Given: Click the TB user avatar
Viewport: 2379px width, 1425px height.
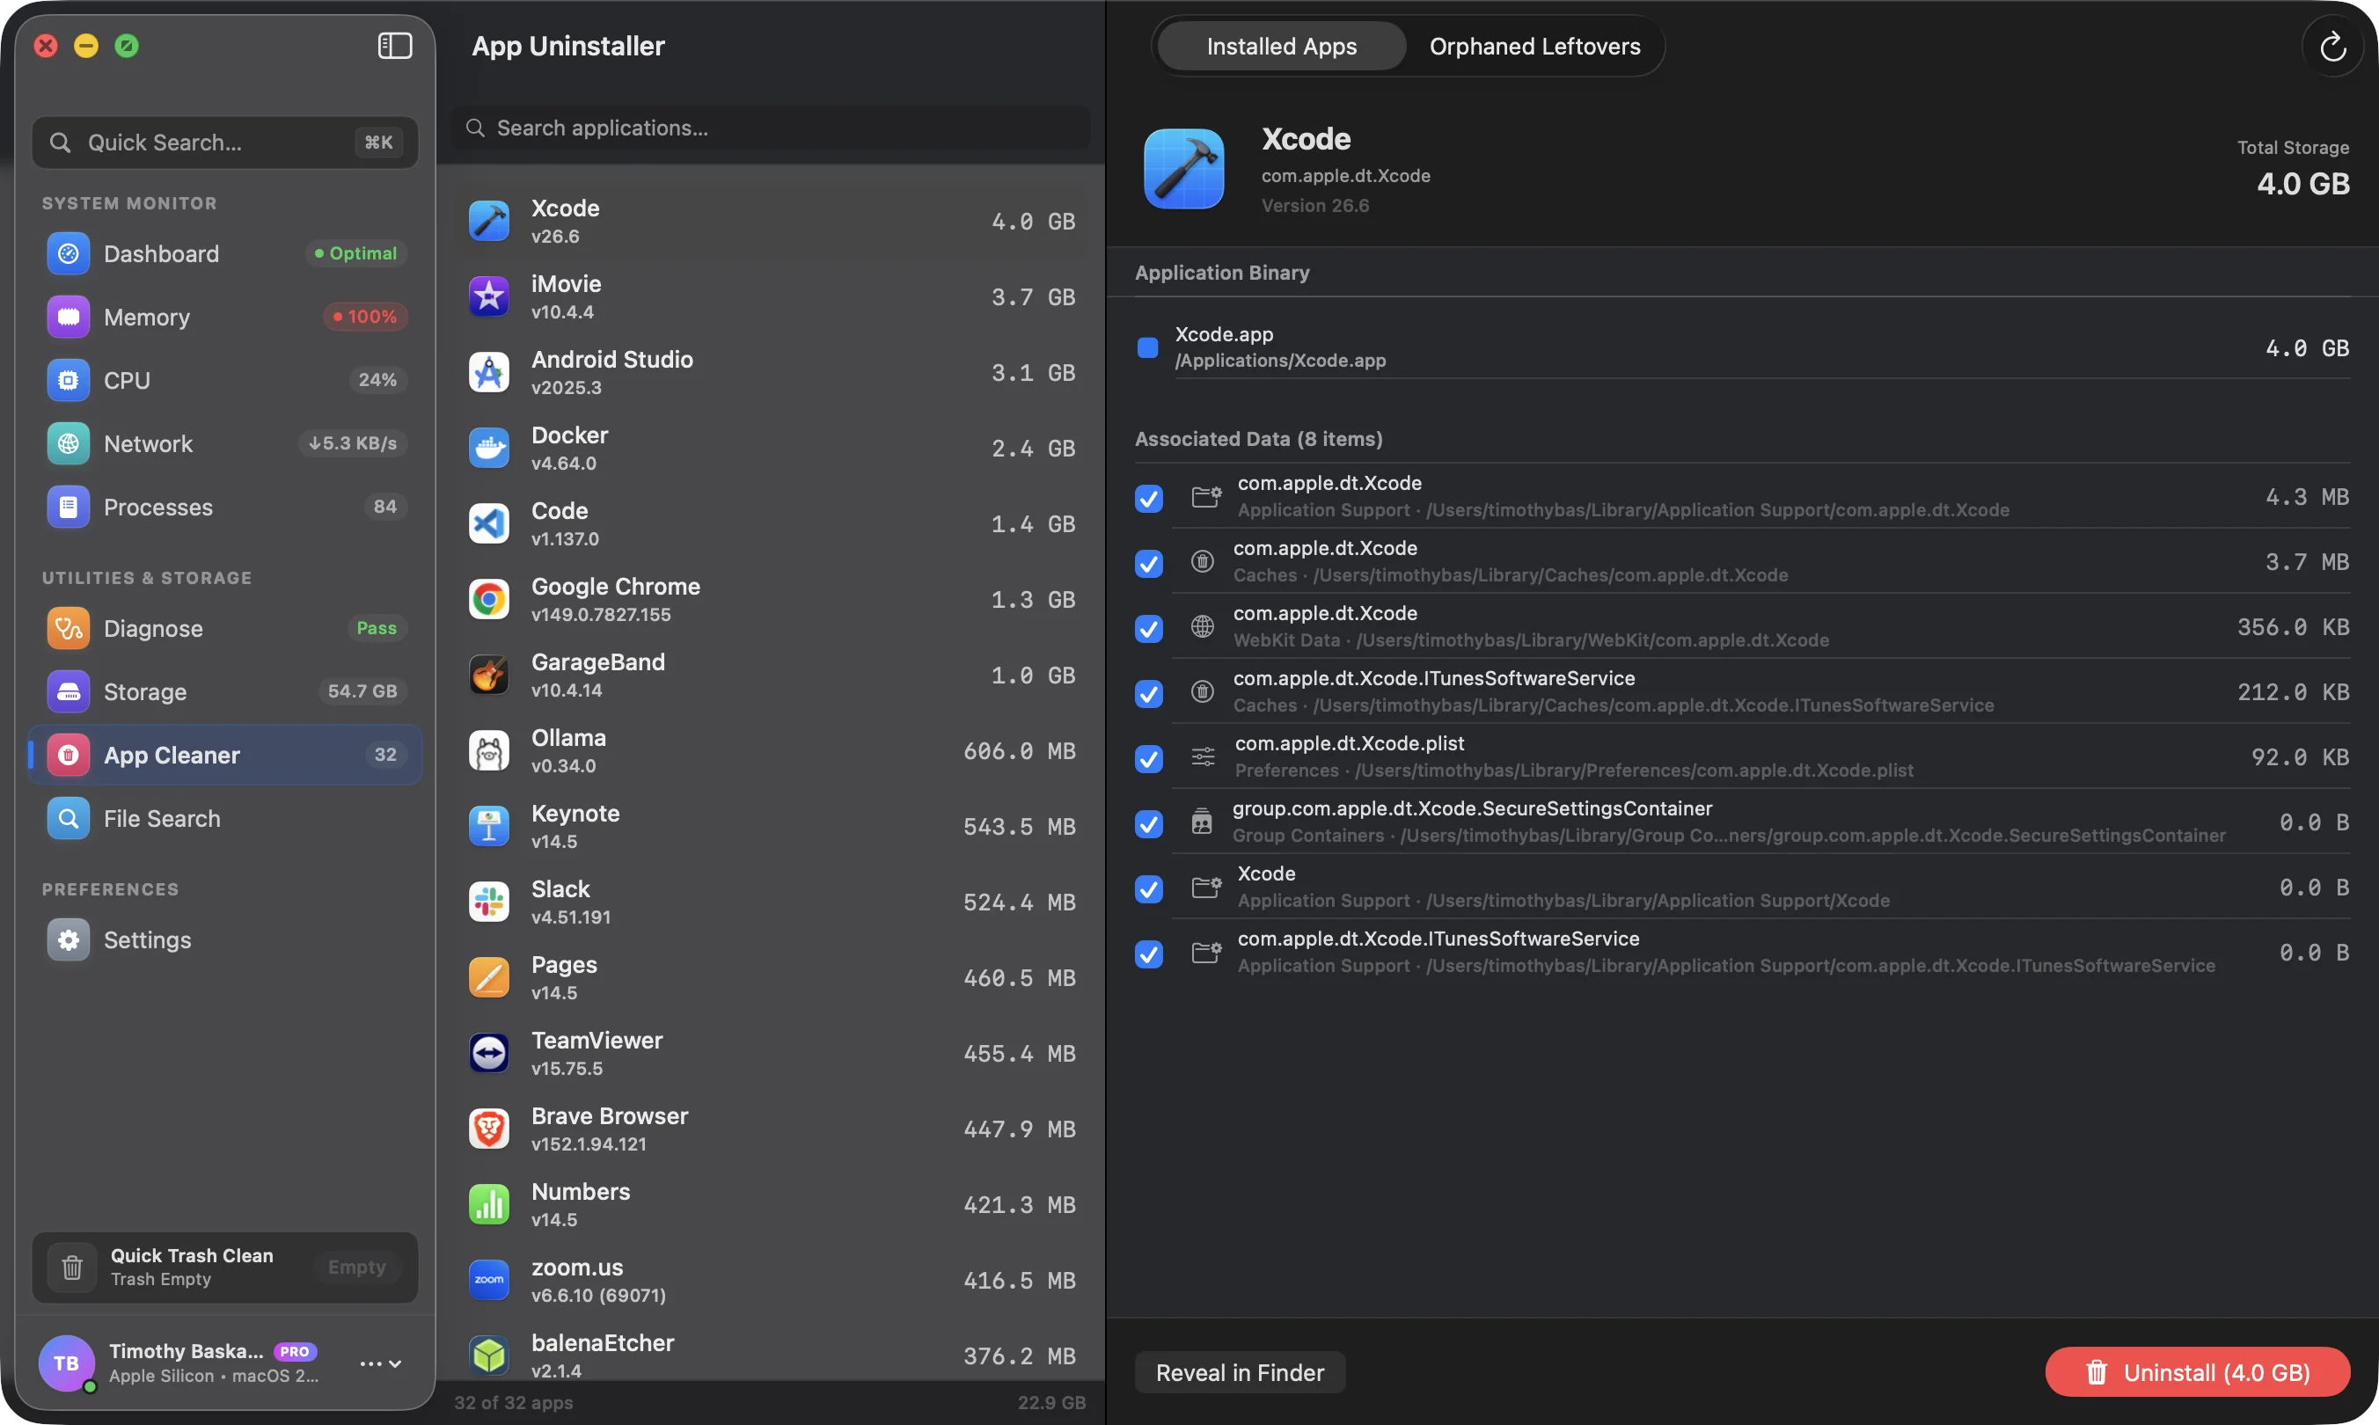Looking at the screenshot, I should coord(66,1363).
